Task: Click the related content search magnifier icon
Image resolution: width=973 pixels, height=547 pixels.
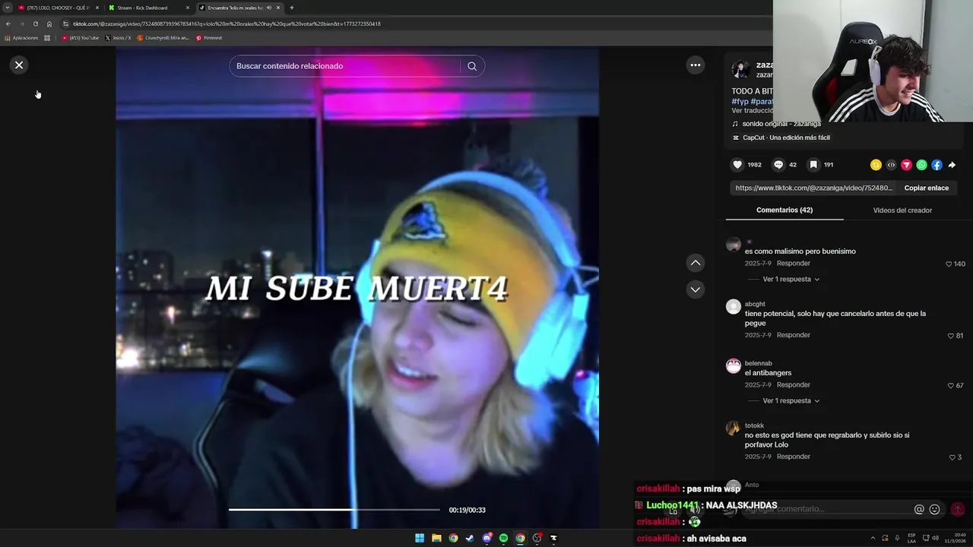Action: click(x=472, y=66)
